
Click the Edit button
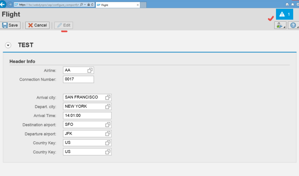tap(64, 25)
